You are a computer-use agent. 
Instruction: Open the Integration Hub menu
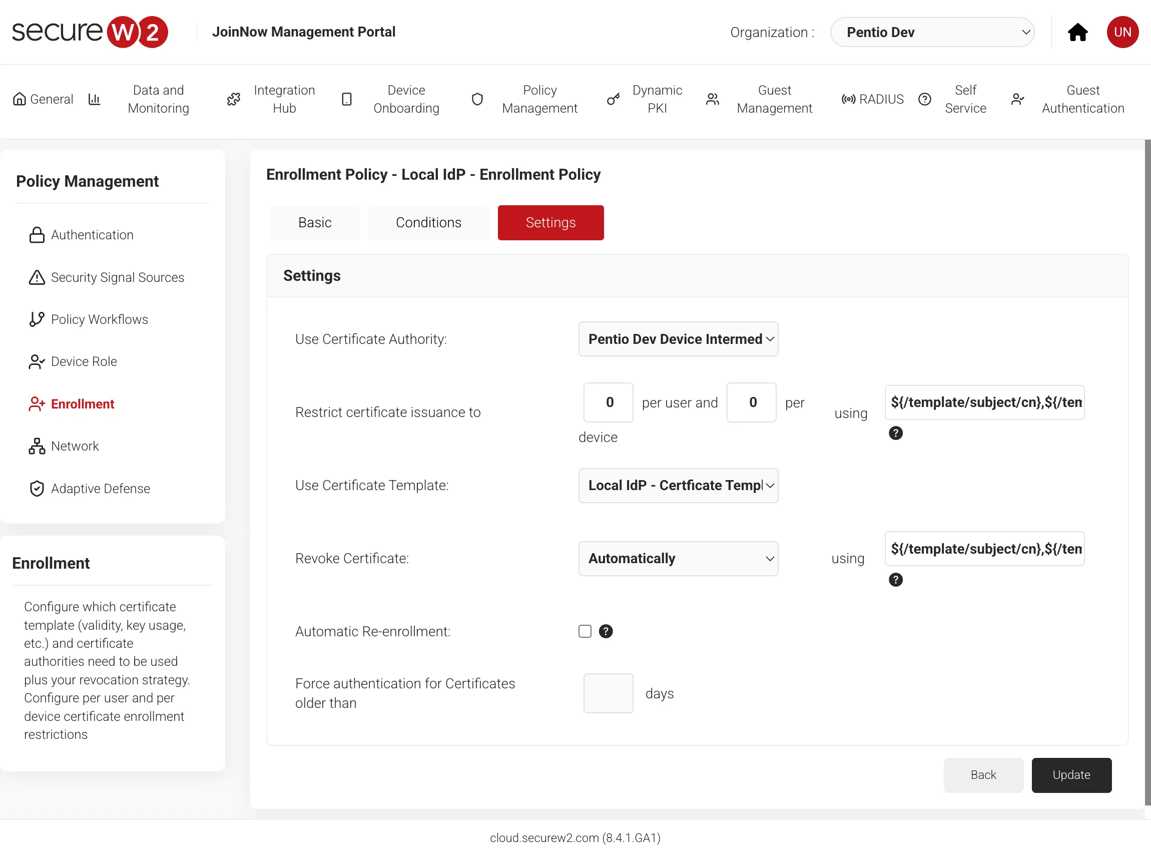pos(284,99)
